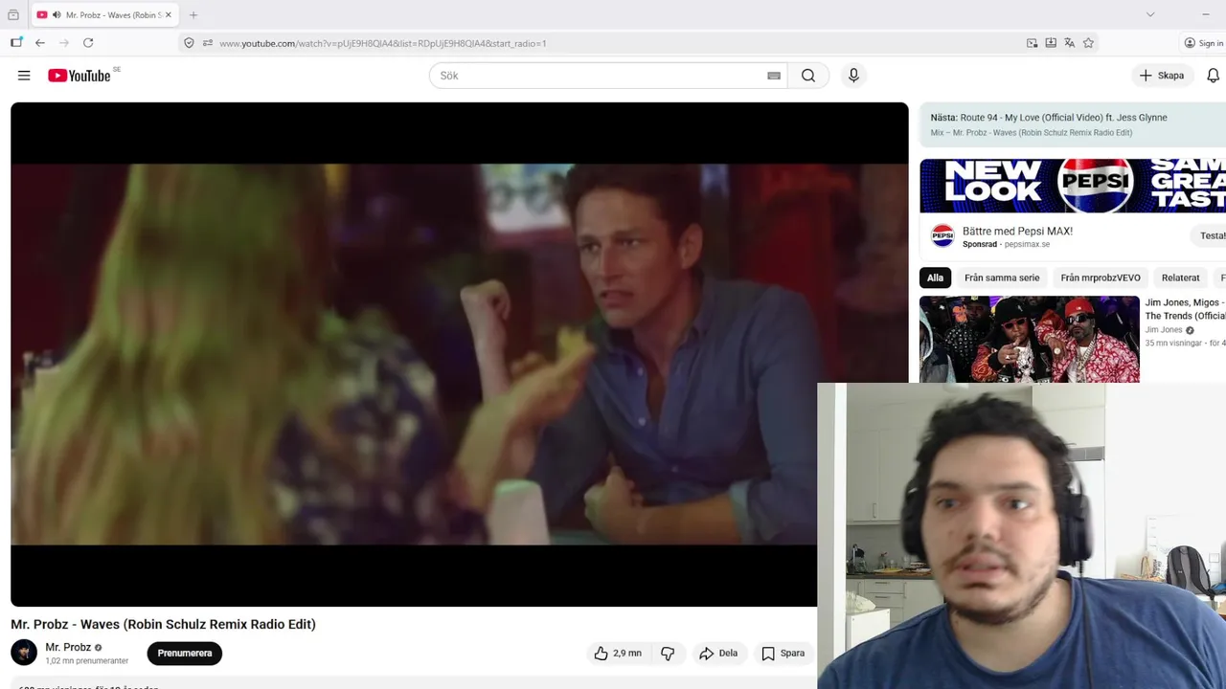Open Mr. Probz channel avatar
Viewport: 1226px width, 689px height.
[24, 653]
